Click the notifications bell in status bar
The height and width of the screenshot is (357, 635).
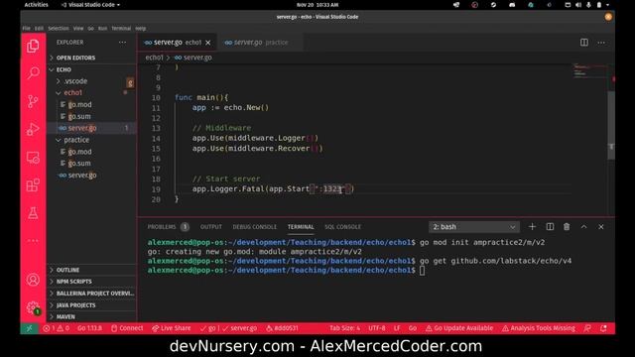point(603,328)
